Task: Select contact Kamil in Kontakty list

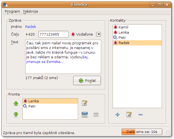Action: (137, 27)
